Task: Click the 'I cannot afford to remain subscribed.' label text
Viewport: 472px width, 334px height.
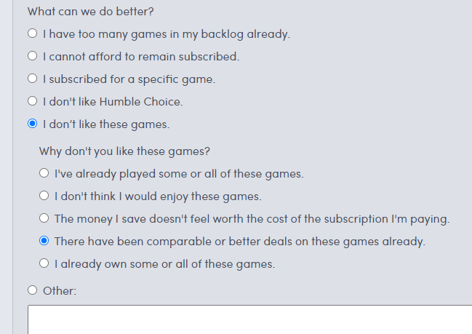Action: [x=141, y=57]
